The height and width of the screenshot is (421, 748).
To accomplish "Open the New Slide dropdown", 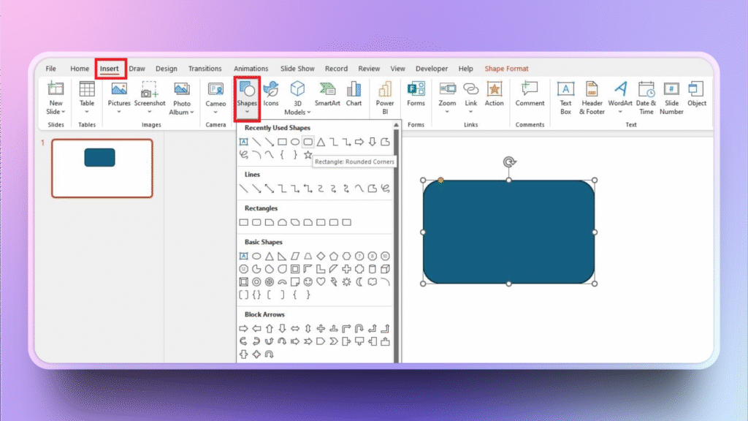I will pos(56,112).
